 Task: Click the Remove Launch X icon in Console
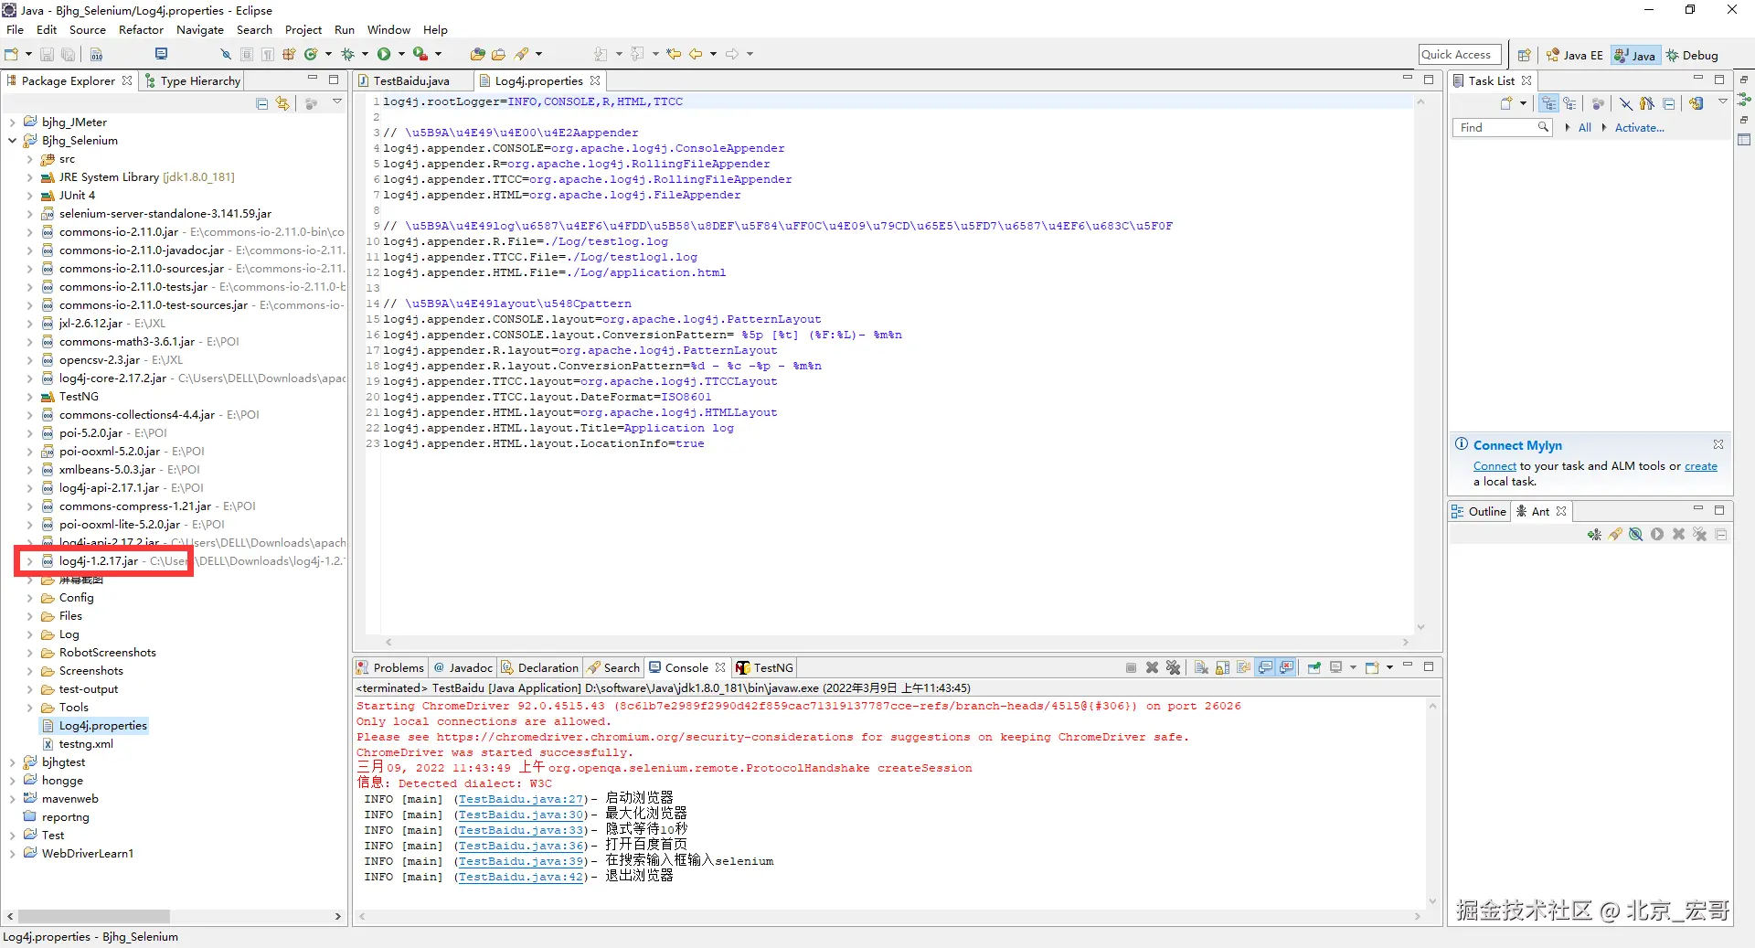pyautogui.click(x=1152, y=667)
